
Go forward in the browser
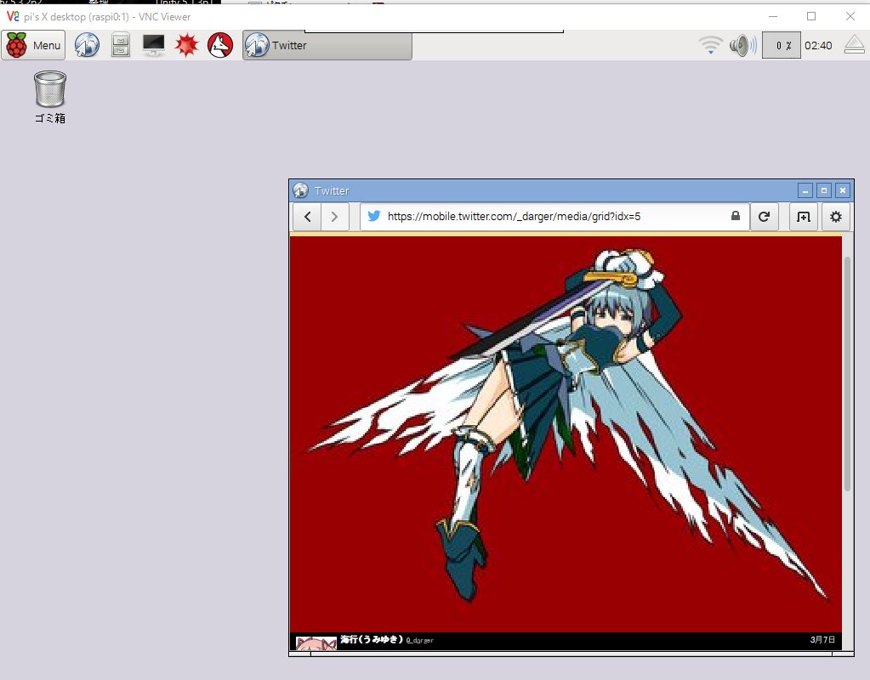(334, 216)
